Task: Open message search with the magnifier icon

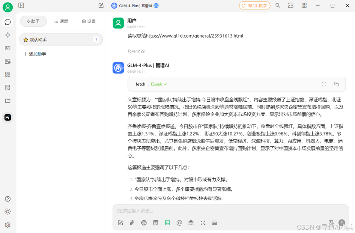Action: coord(277,6)
